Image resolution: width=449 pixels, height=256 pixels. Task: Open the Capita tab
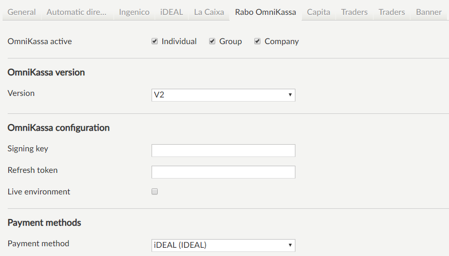[319, 12]
